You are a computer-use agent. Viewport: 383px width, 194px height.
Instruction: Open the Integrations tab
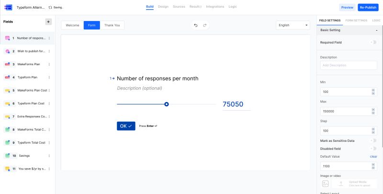coord(215,7)
